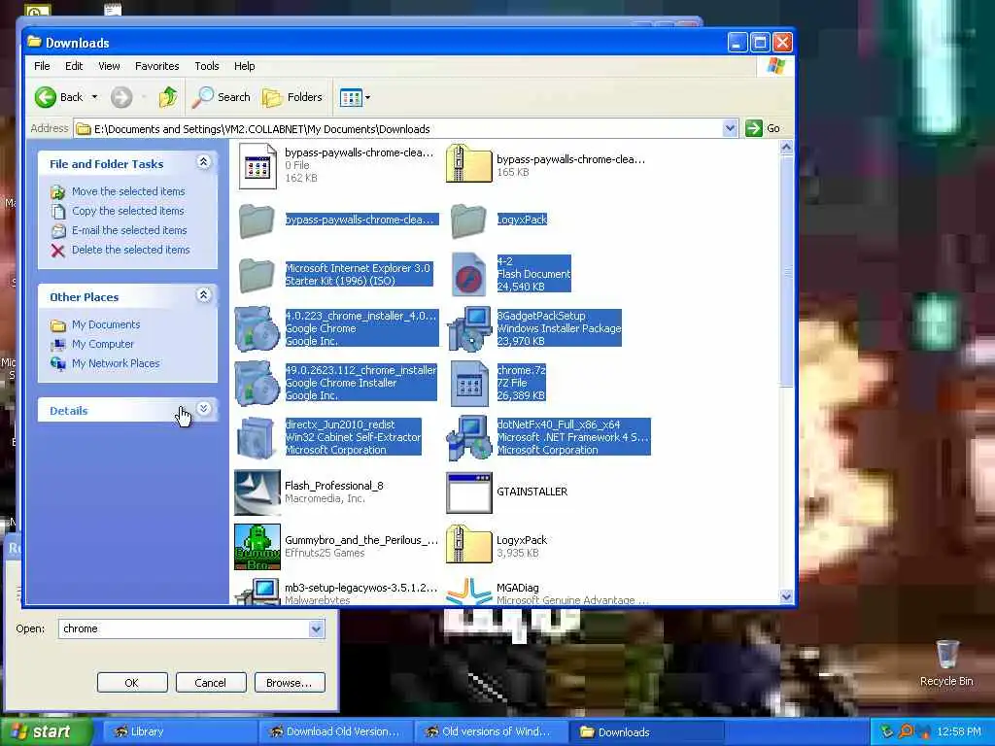The height and width of the screenshot is (746, 995).
Task: Select Microsoft Internet Explorer 3.0 Starter Kit folder icon
Action: pyautogui.click(x=257, y=275)
